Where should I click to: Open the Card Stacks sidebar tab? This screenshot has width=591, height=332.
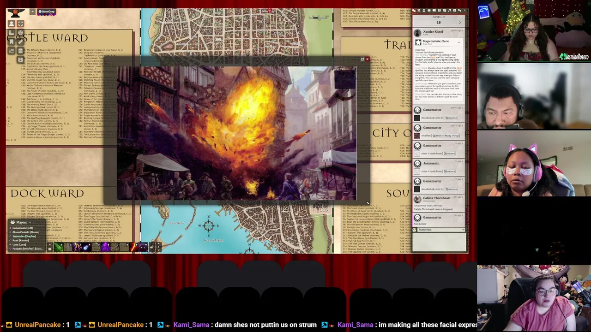click(445, 11)
